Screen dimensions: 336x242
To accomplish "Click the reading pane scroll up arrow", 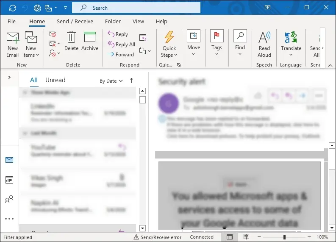I will (x=332, y=145).
